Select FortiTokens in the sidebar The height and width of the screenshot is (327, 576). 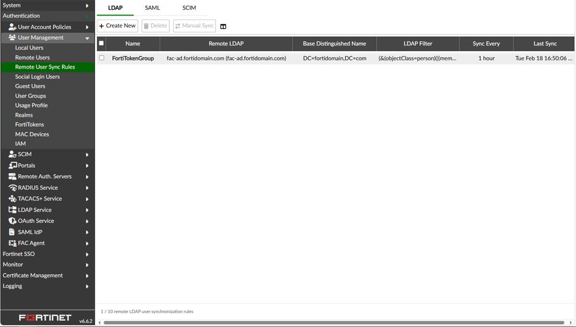click(x=29, y=125)
